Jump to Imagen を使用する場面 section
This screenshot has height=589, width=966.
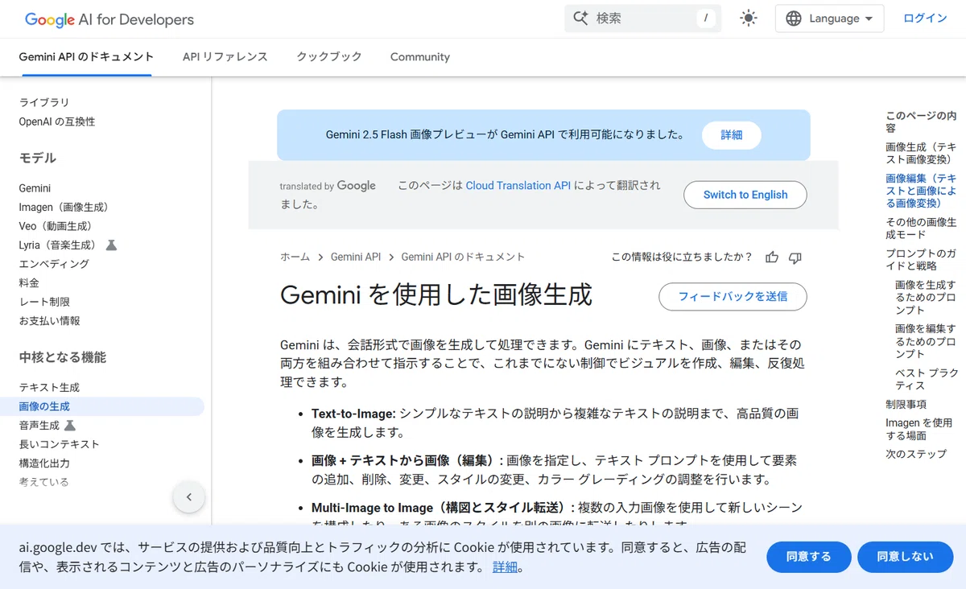pyautogui.click(x=919, y=429)
